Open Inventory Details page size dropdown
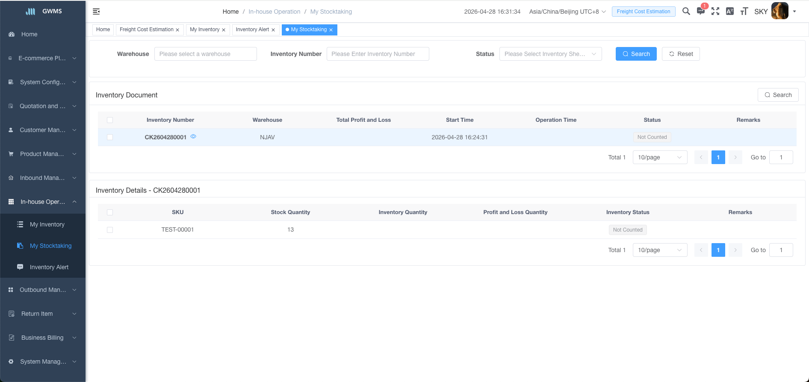 (x=660, y=250)
